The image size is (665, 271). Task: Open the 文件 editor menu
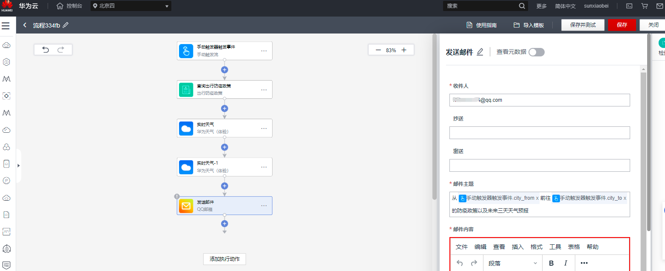462,247
